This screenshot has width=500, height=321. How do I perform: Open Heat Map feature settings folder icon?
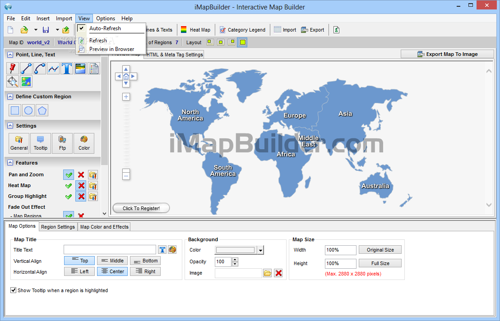coord(93,186)
